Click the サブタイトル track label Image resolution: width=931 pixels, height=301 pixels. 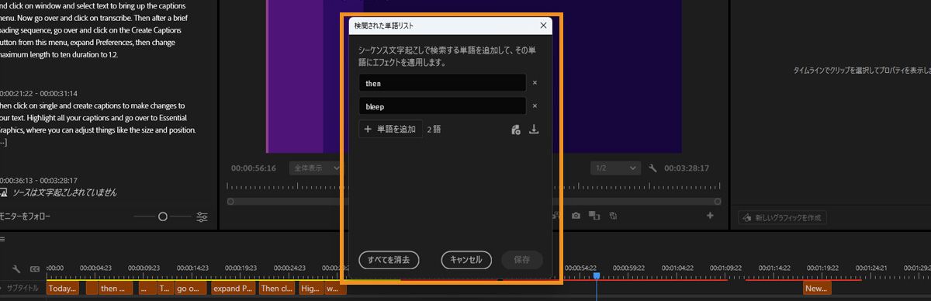[22, 288]
